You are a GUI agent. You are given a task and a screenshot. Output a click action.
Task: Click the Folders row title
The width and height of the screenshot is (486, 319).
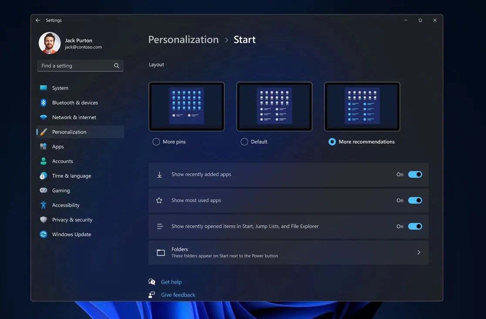click(x=180, y=249)
